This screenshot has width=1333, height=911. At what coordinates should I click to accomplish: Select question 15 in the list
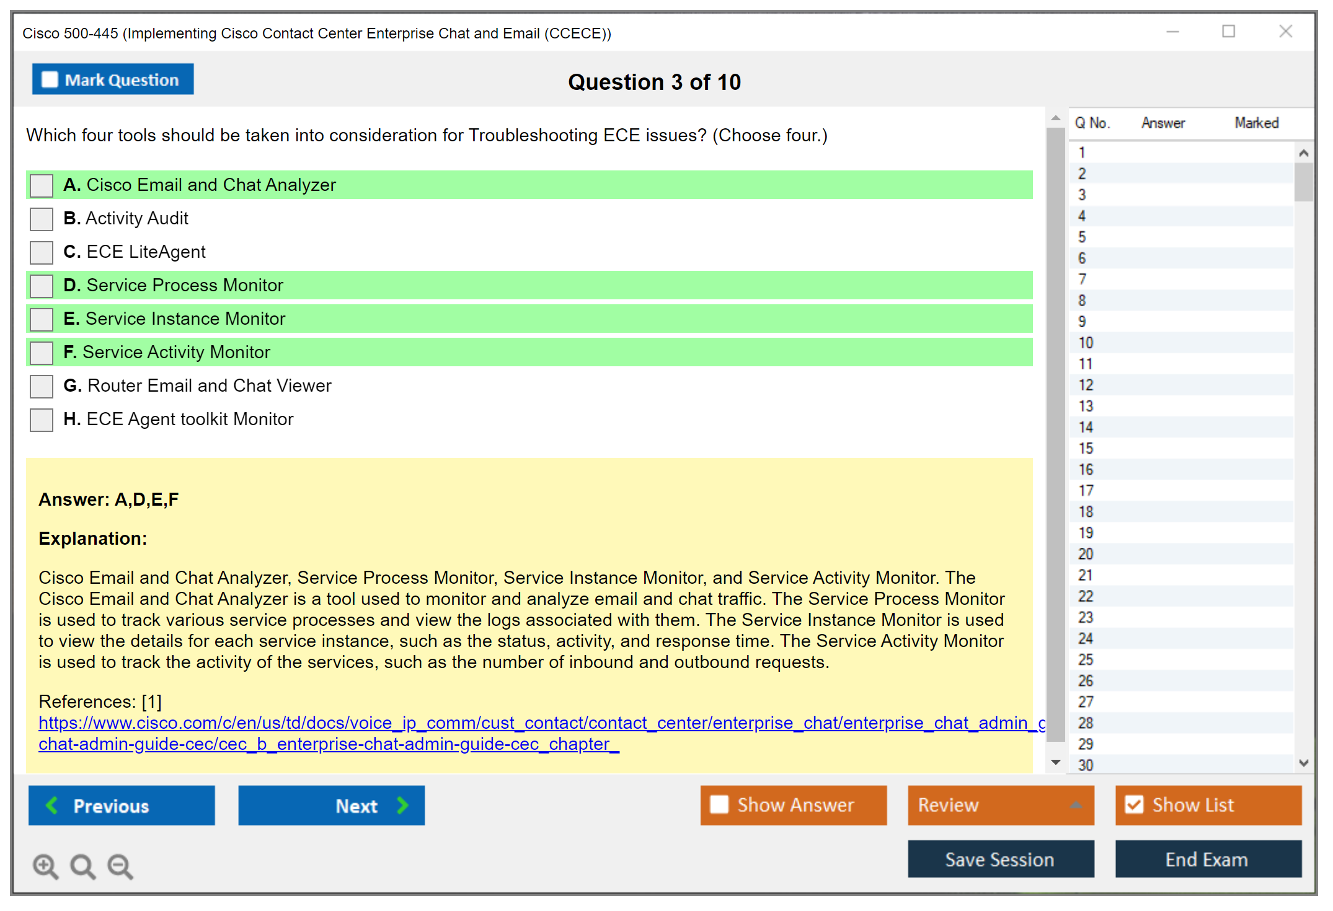point(1086,448)
